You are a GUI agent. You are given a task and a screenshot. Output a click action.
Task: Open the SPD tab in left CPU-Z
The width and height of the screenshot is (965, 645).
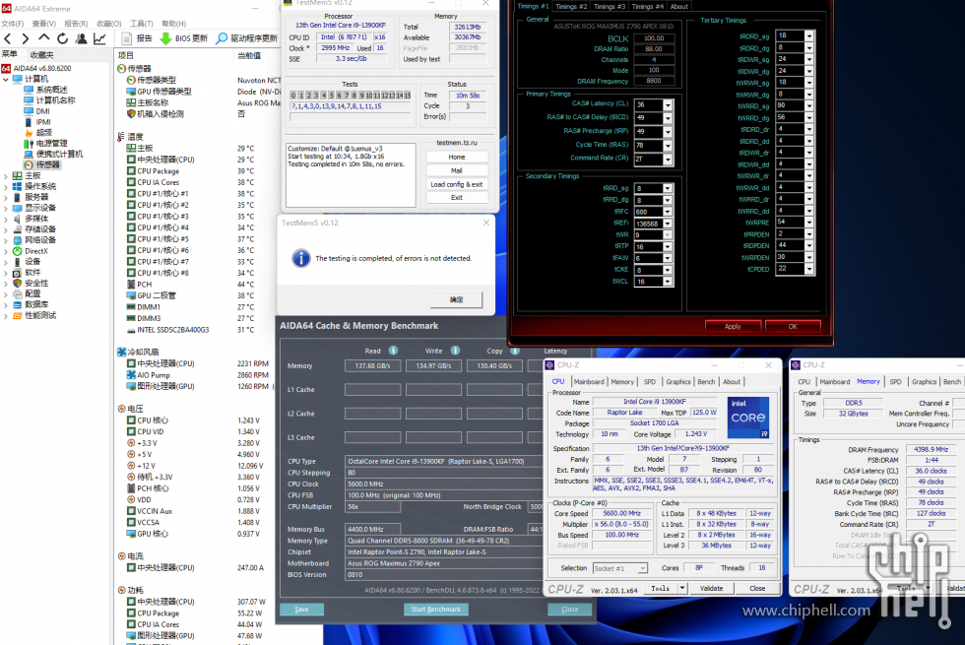649,382
